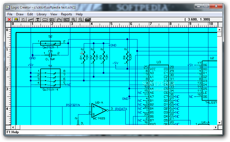Image resolution: width=230 pixels, height=142 pixels.
Task: Open the NET netlist tool
Action: click(x=66, y=19)
